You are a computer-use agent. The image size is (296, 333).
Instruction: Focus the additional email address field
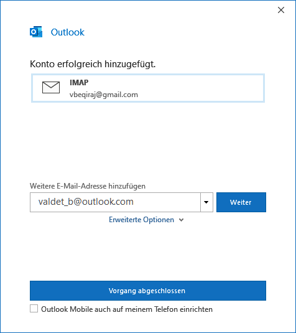(x=115, y=202)
